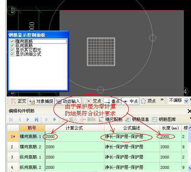
Task: Enable 顶点 vertex snap
Action: pyautogui.click(x=148, y=101)
